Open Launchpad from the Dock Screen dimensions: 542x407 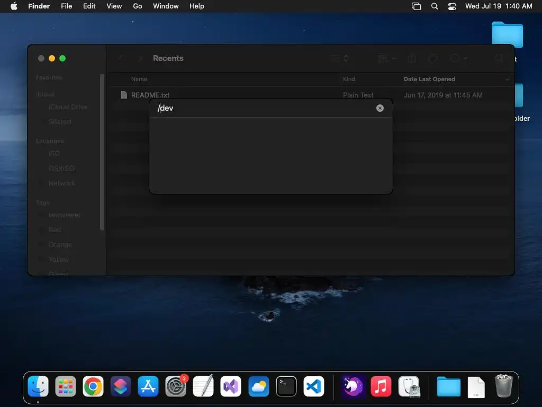pyautogui.click(x=66, y=386)
